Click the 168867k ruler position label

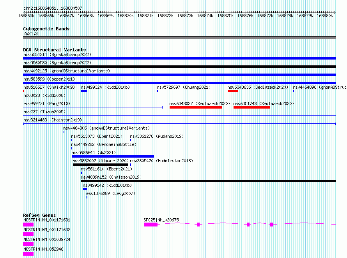[66, 16]
